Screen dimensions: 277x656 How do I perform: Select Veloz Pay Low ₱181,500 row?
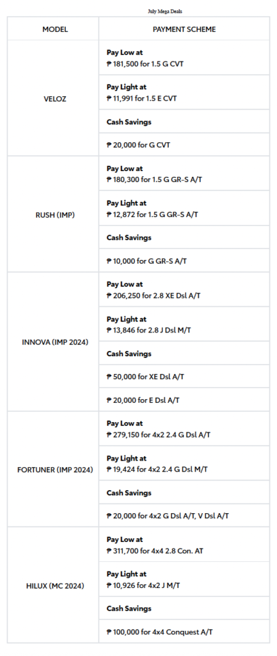click(x=184, y=58)
